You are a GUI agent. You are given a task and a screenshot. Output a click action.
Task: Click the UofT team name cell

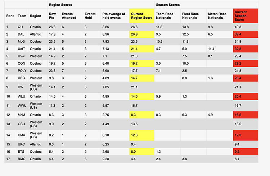pyautogui.click(x=22, y=49)
